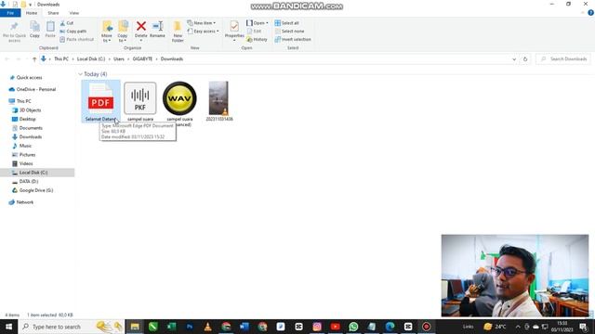The width and height of the screenshot is (595, 334).
Task: Cut the selected file
Action: 67,23
